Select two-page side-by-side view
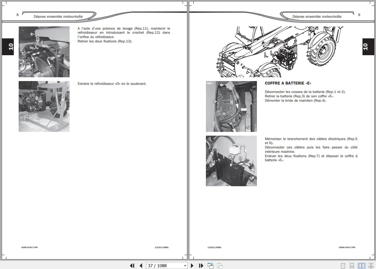The height and width of the screenshot is (269, 376). [361, 266]
